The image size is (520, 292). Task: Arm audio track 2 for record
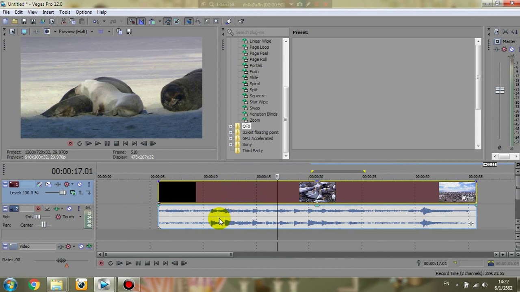click(38, 209)
